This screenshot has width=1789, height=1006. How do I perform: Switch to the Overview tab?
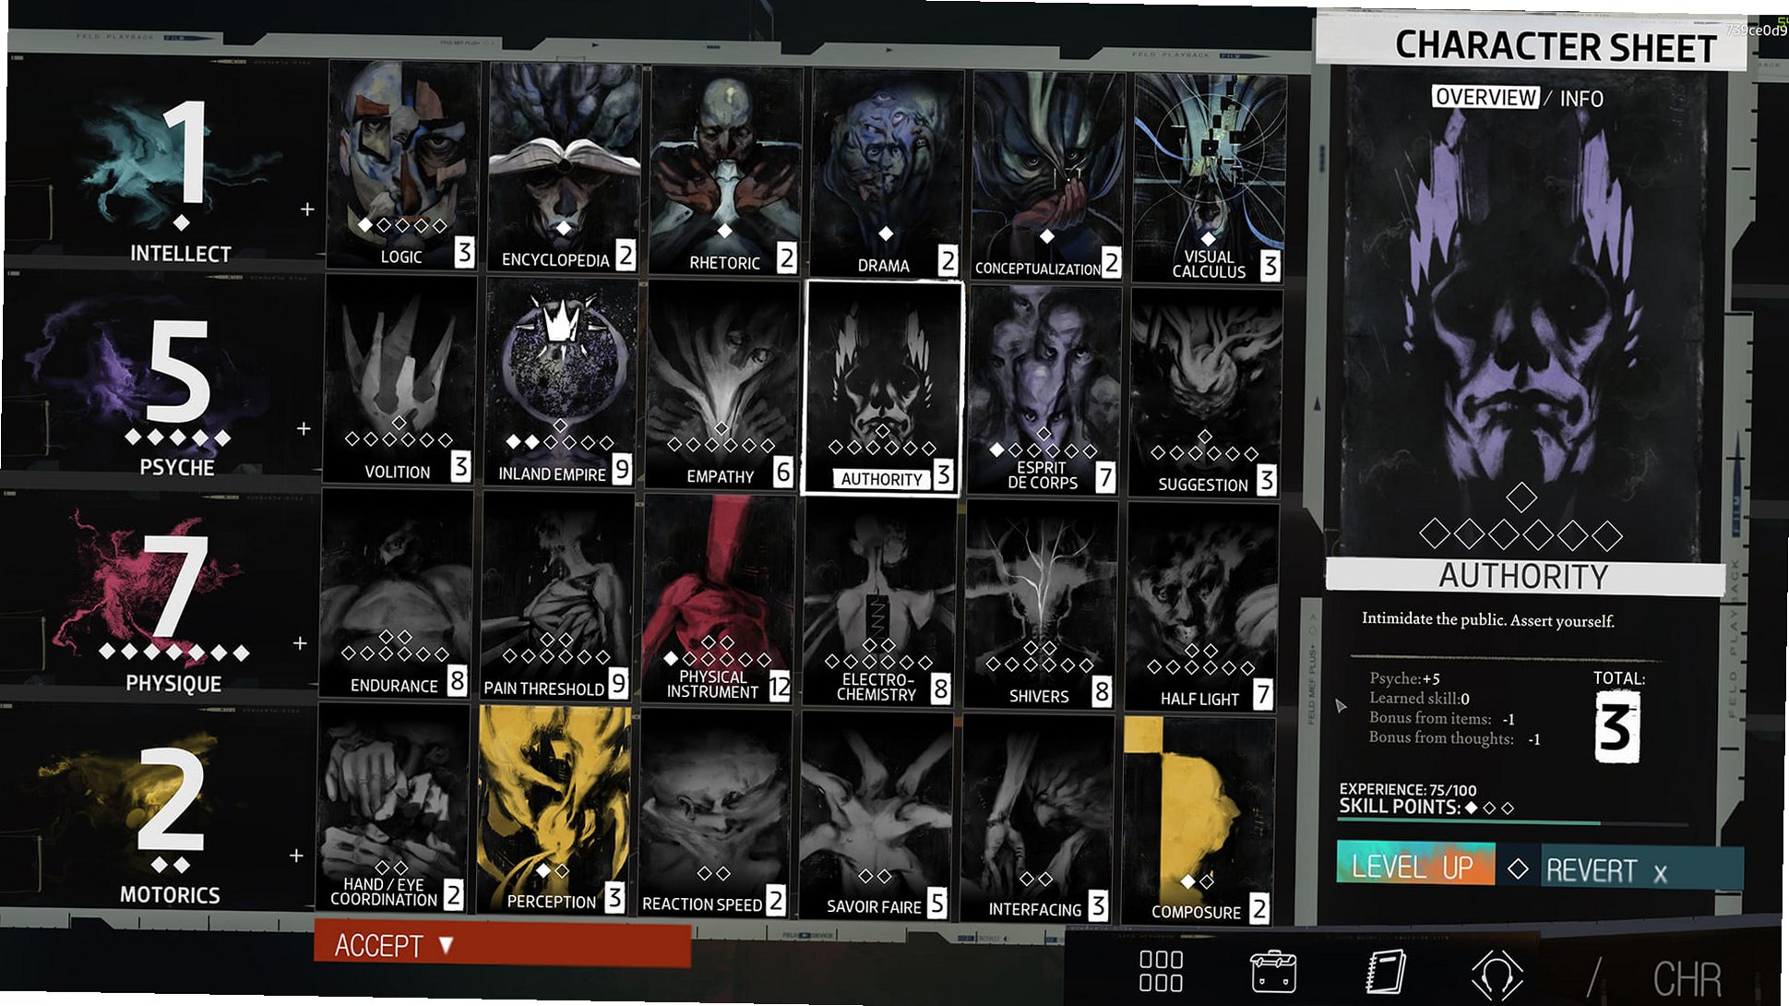tap(1485, 97)
